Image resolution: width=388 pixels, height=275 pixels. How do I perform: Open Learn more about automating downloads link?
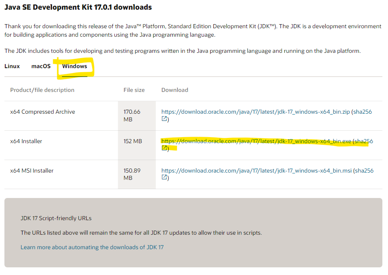pyautogui.click(x=92, y=247)
